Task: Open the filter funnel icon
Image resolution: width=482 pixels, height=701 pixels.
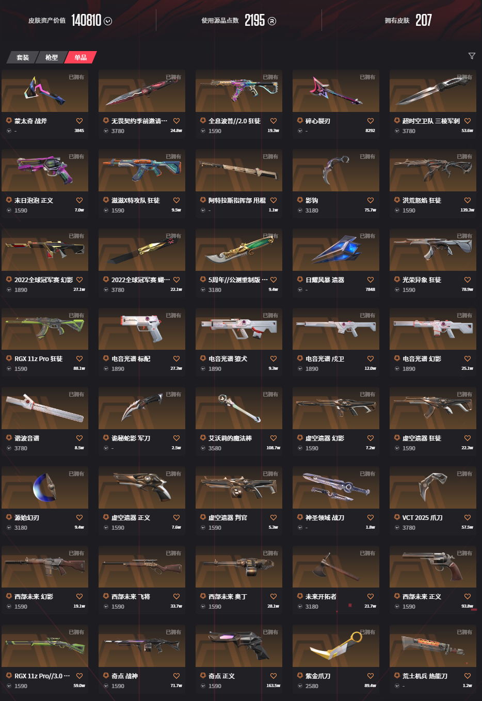Action: (472, 56)
